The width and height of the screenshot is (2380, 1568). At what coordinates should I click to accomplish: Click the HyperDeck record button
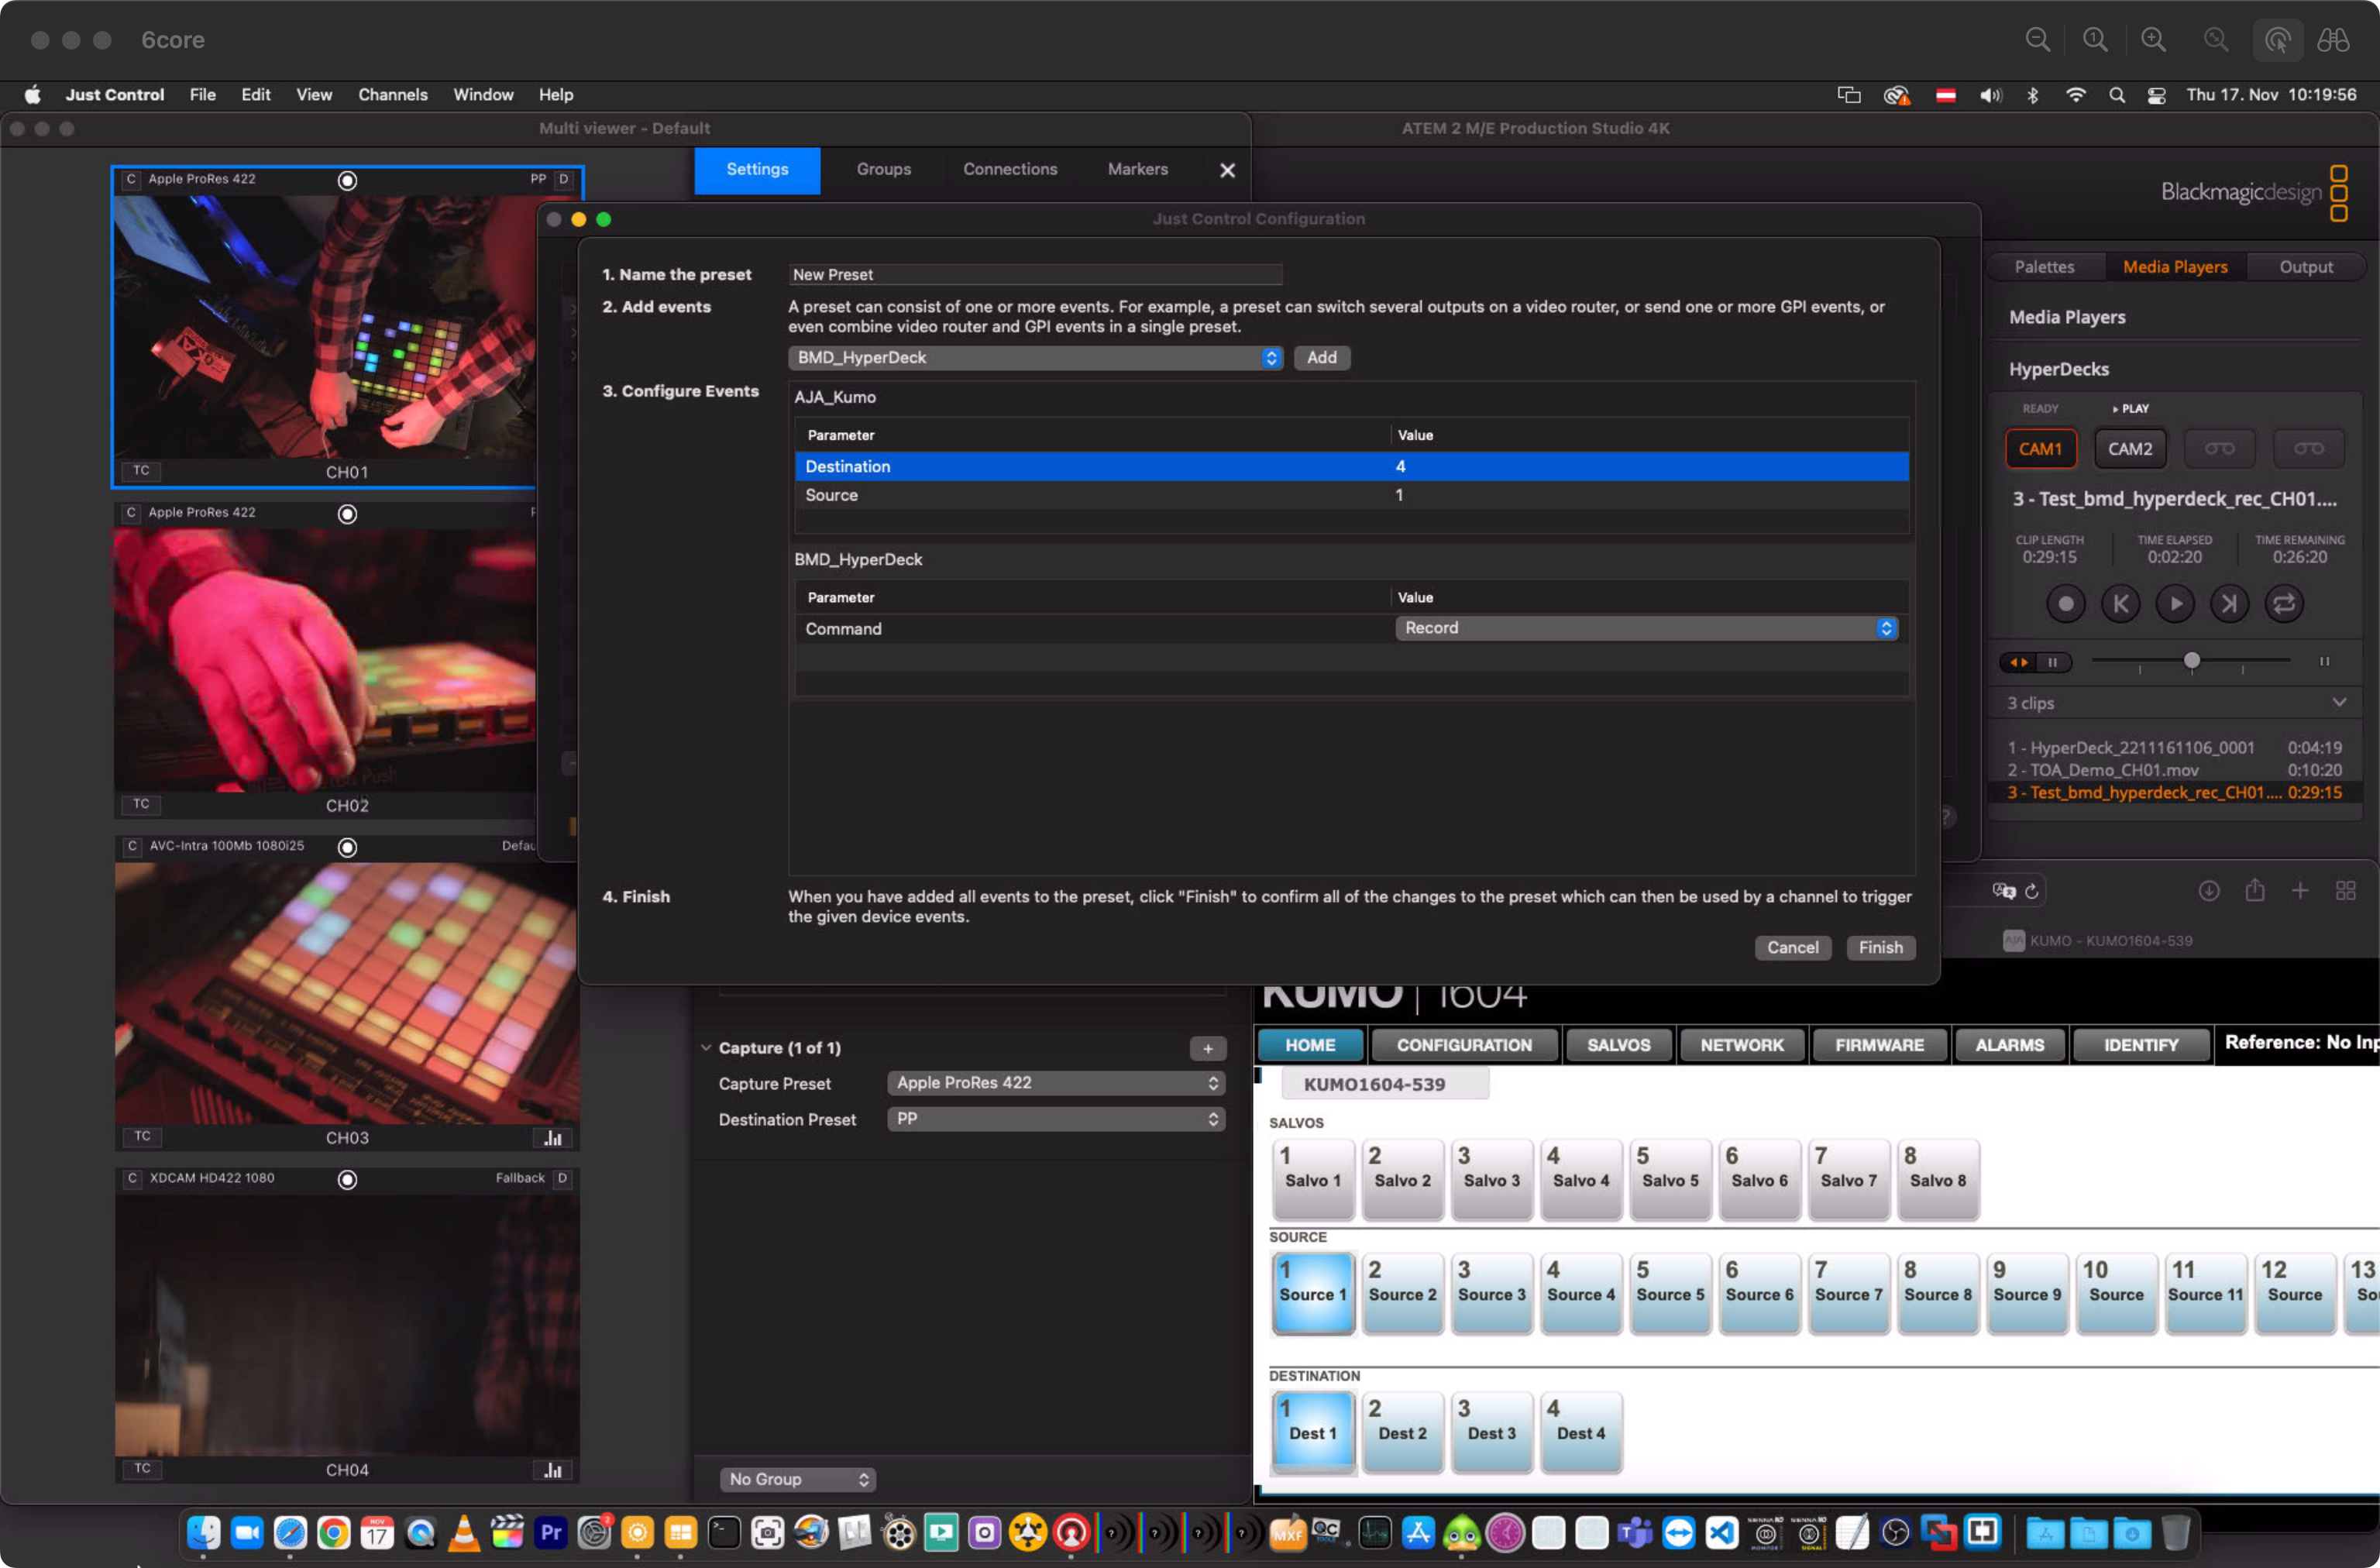[2065, 604]
